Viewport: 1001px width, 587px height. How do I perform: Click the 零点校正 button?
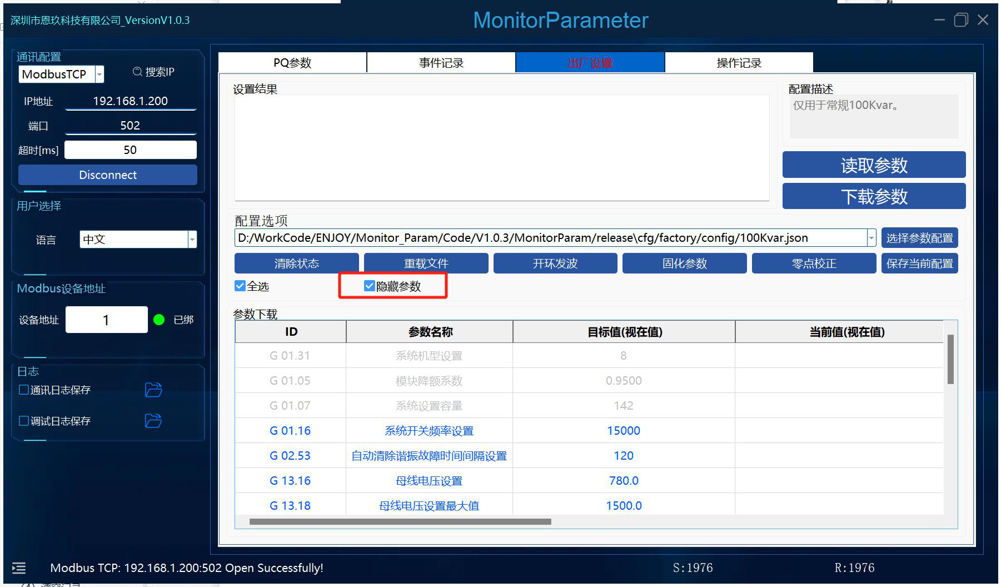(x=814, y=263)
